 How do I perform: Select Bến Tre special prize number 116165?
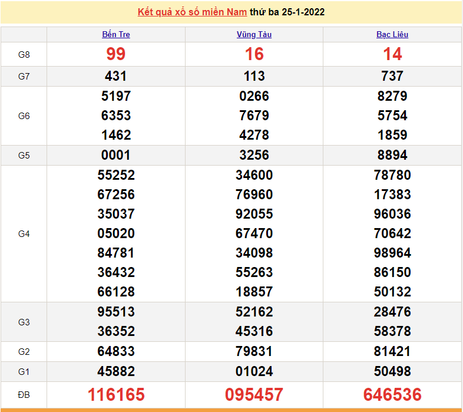(116, 394)
